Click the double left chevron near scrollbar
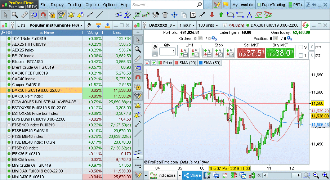This screenshot has height=180, width=330. pyautogui.click(x=259, y=175)
